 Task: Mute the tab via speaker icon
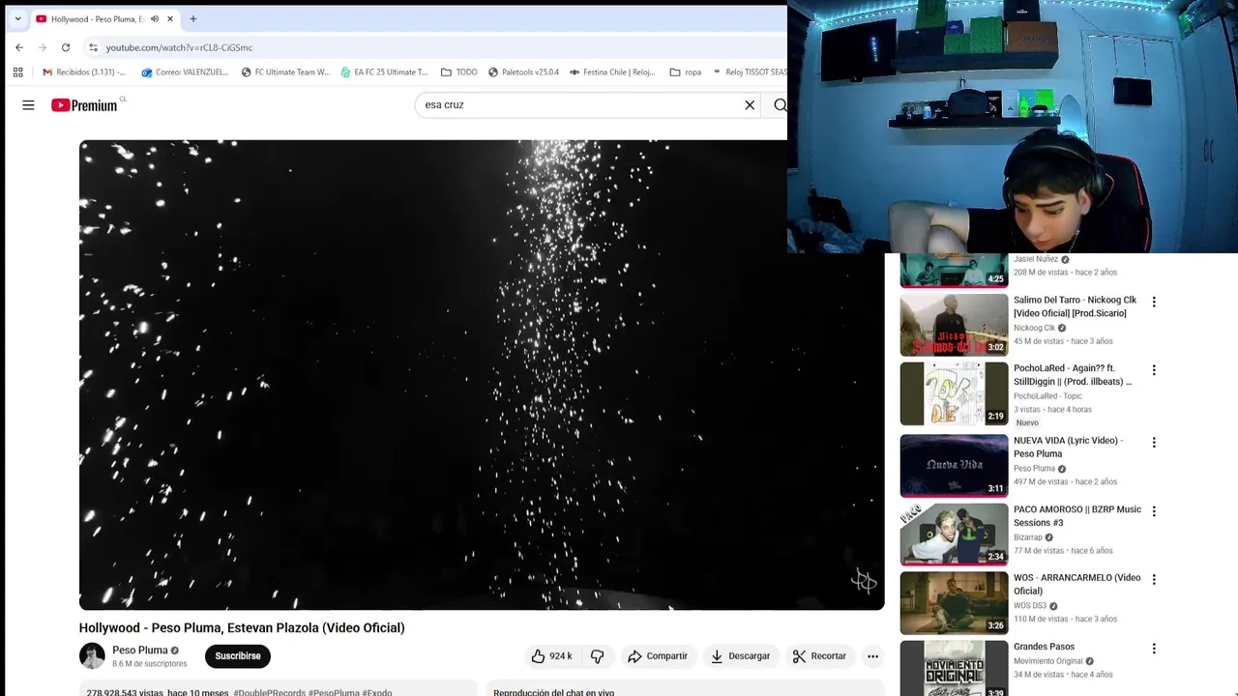155,18
